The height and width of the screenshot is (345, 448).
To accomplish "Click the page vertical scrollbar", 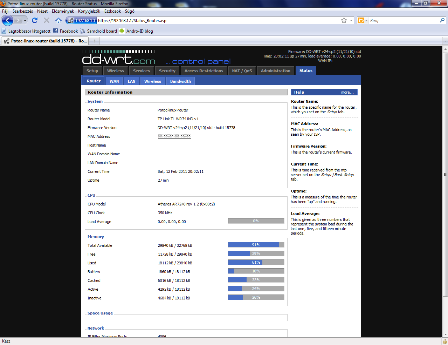I will (x=445, y=174).
